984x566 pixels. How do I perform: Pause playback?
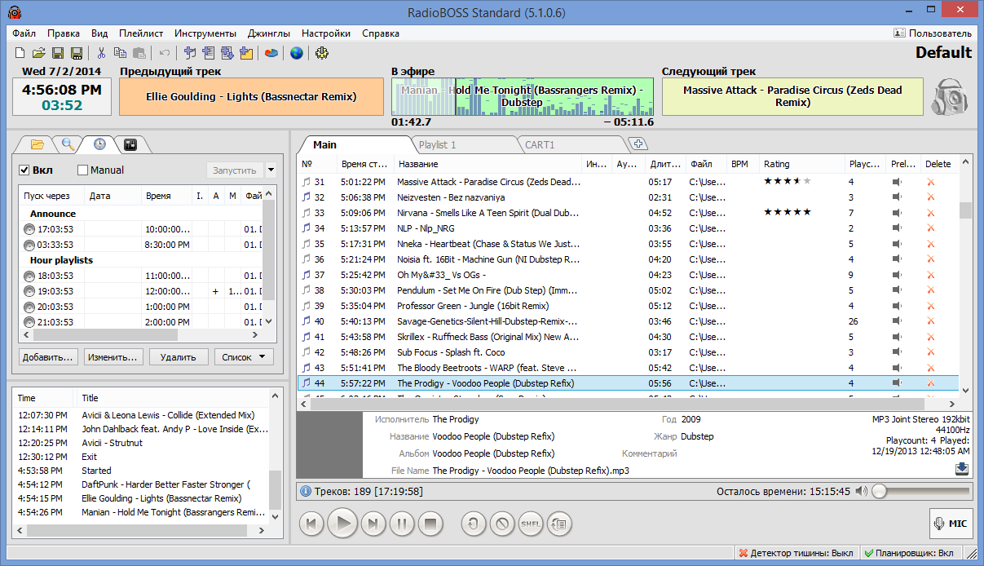pyautogui.click(x=402, y=523)
